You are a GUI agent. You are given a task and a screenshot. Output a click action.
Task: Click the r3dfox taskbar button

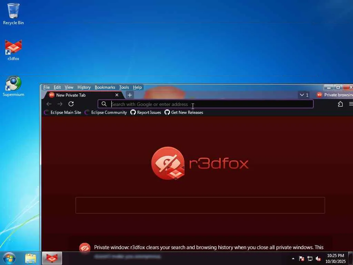coord(52,258)
